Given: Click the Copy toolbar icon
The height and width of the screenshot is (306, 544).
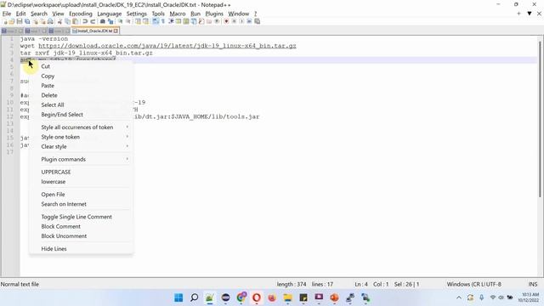Looking at the screenshot, I should [x=67, y=21].
